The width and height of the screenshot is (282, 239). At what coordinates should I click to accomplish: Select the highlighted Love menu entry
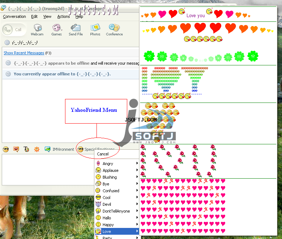[117, 231]
